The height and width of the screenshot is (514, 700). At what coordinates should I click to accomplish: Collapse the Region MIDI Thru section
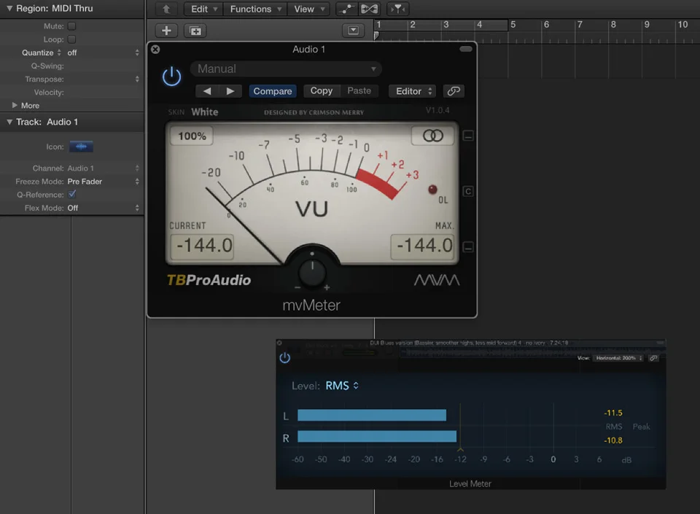pyautogui.click(x=9, y=9)
